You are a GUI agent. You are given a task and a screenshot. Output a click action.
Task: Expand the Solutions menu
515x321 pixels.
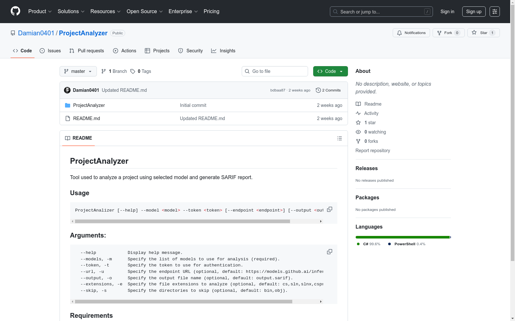[x=71, y=12]
